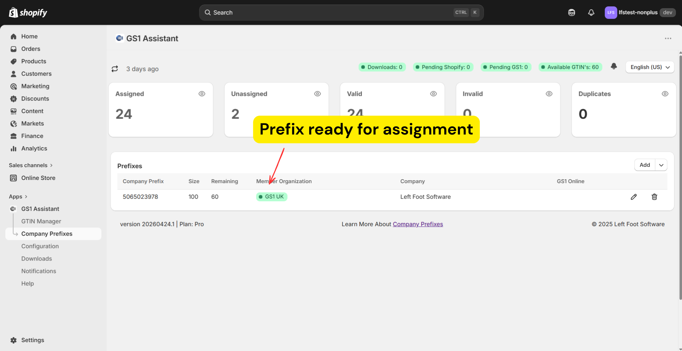682x351 pixels.
Task: Open the Company Prefixes help link
Action: point(418,224)
